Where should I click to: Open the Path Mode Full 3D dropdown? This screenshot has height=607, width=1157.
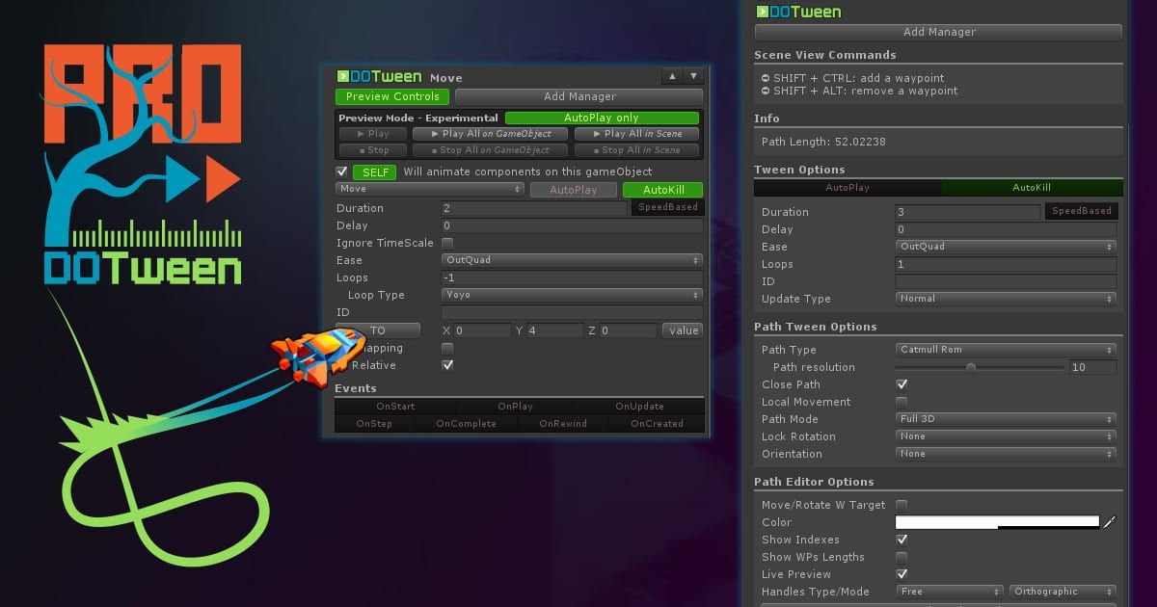pos(1006,419)
